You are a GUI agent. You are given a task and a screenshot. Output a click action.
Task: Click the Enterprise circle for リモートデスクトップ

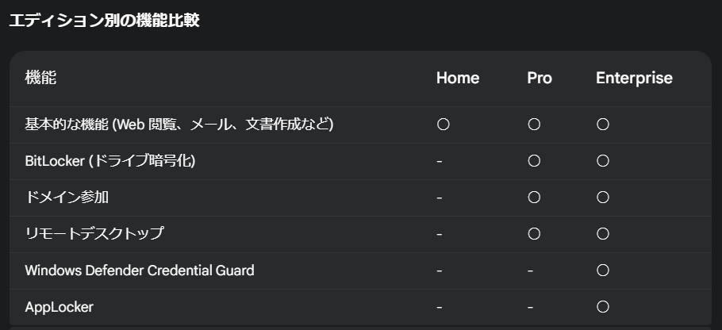coord(603,234)
